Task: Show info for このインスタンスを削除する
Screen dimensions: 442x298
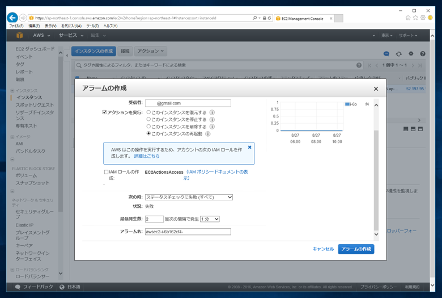Action: (x=212, y=127)
